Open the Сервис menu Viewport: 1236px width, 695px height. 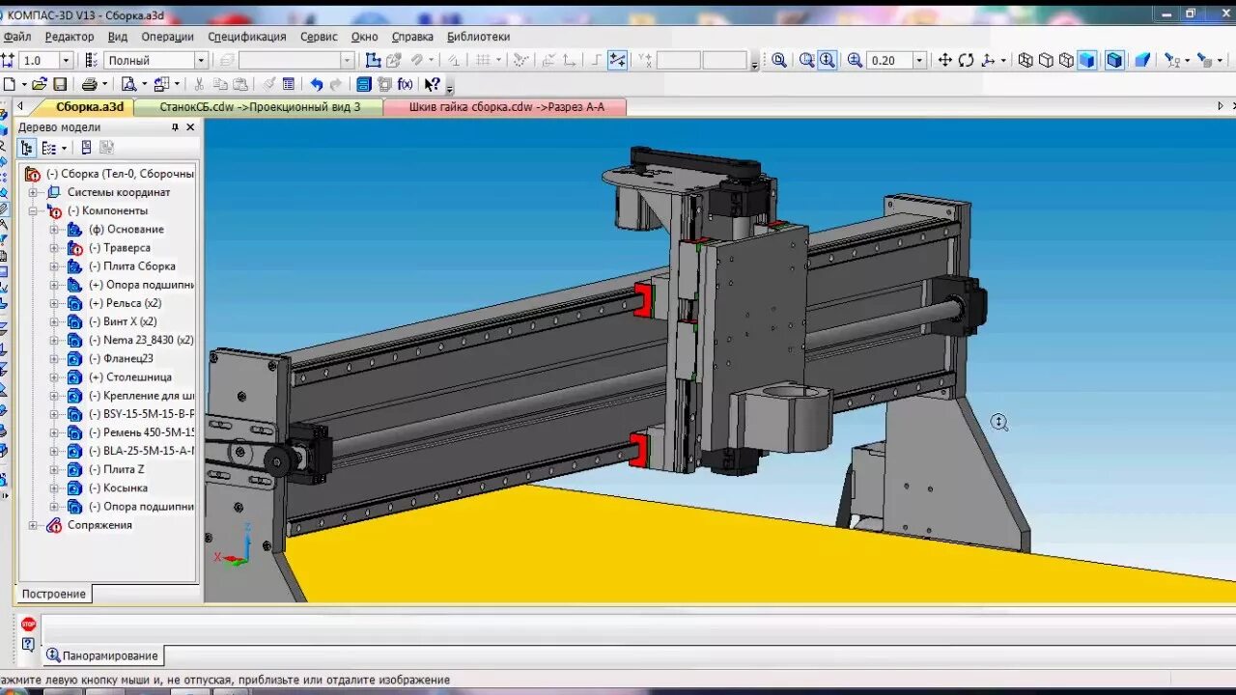(x=319, y=37)
